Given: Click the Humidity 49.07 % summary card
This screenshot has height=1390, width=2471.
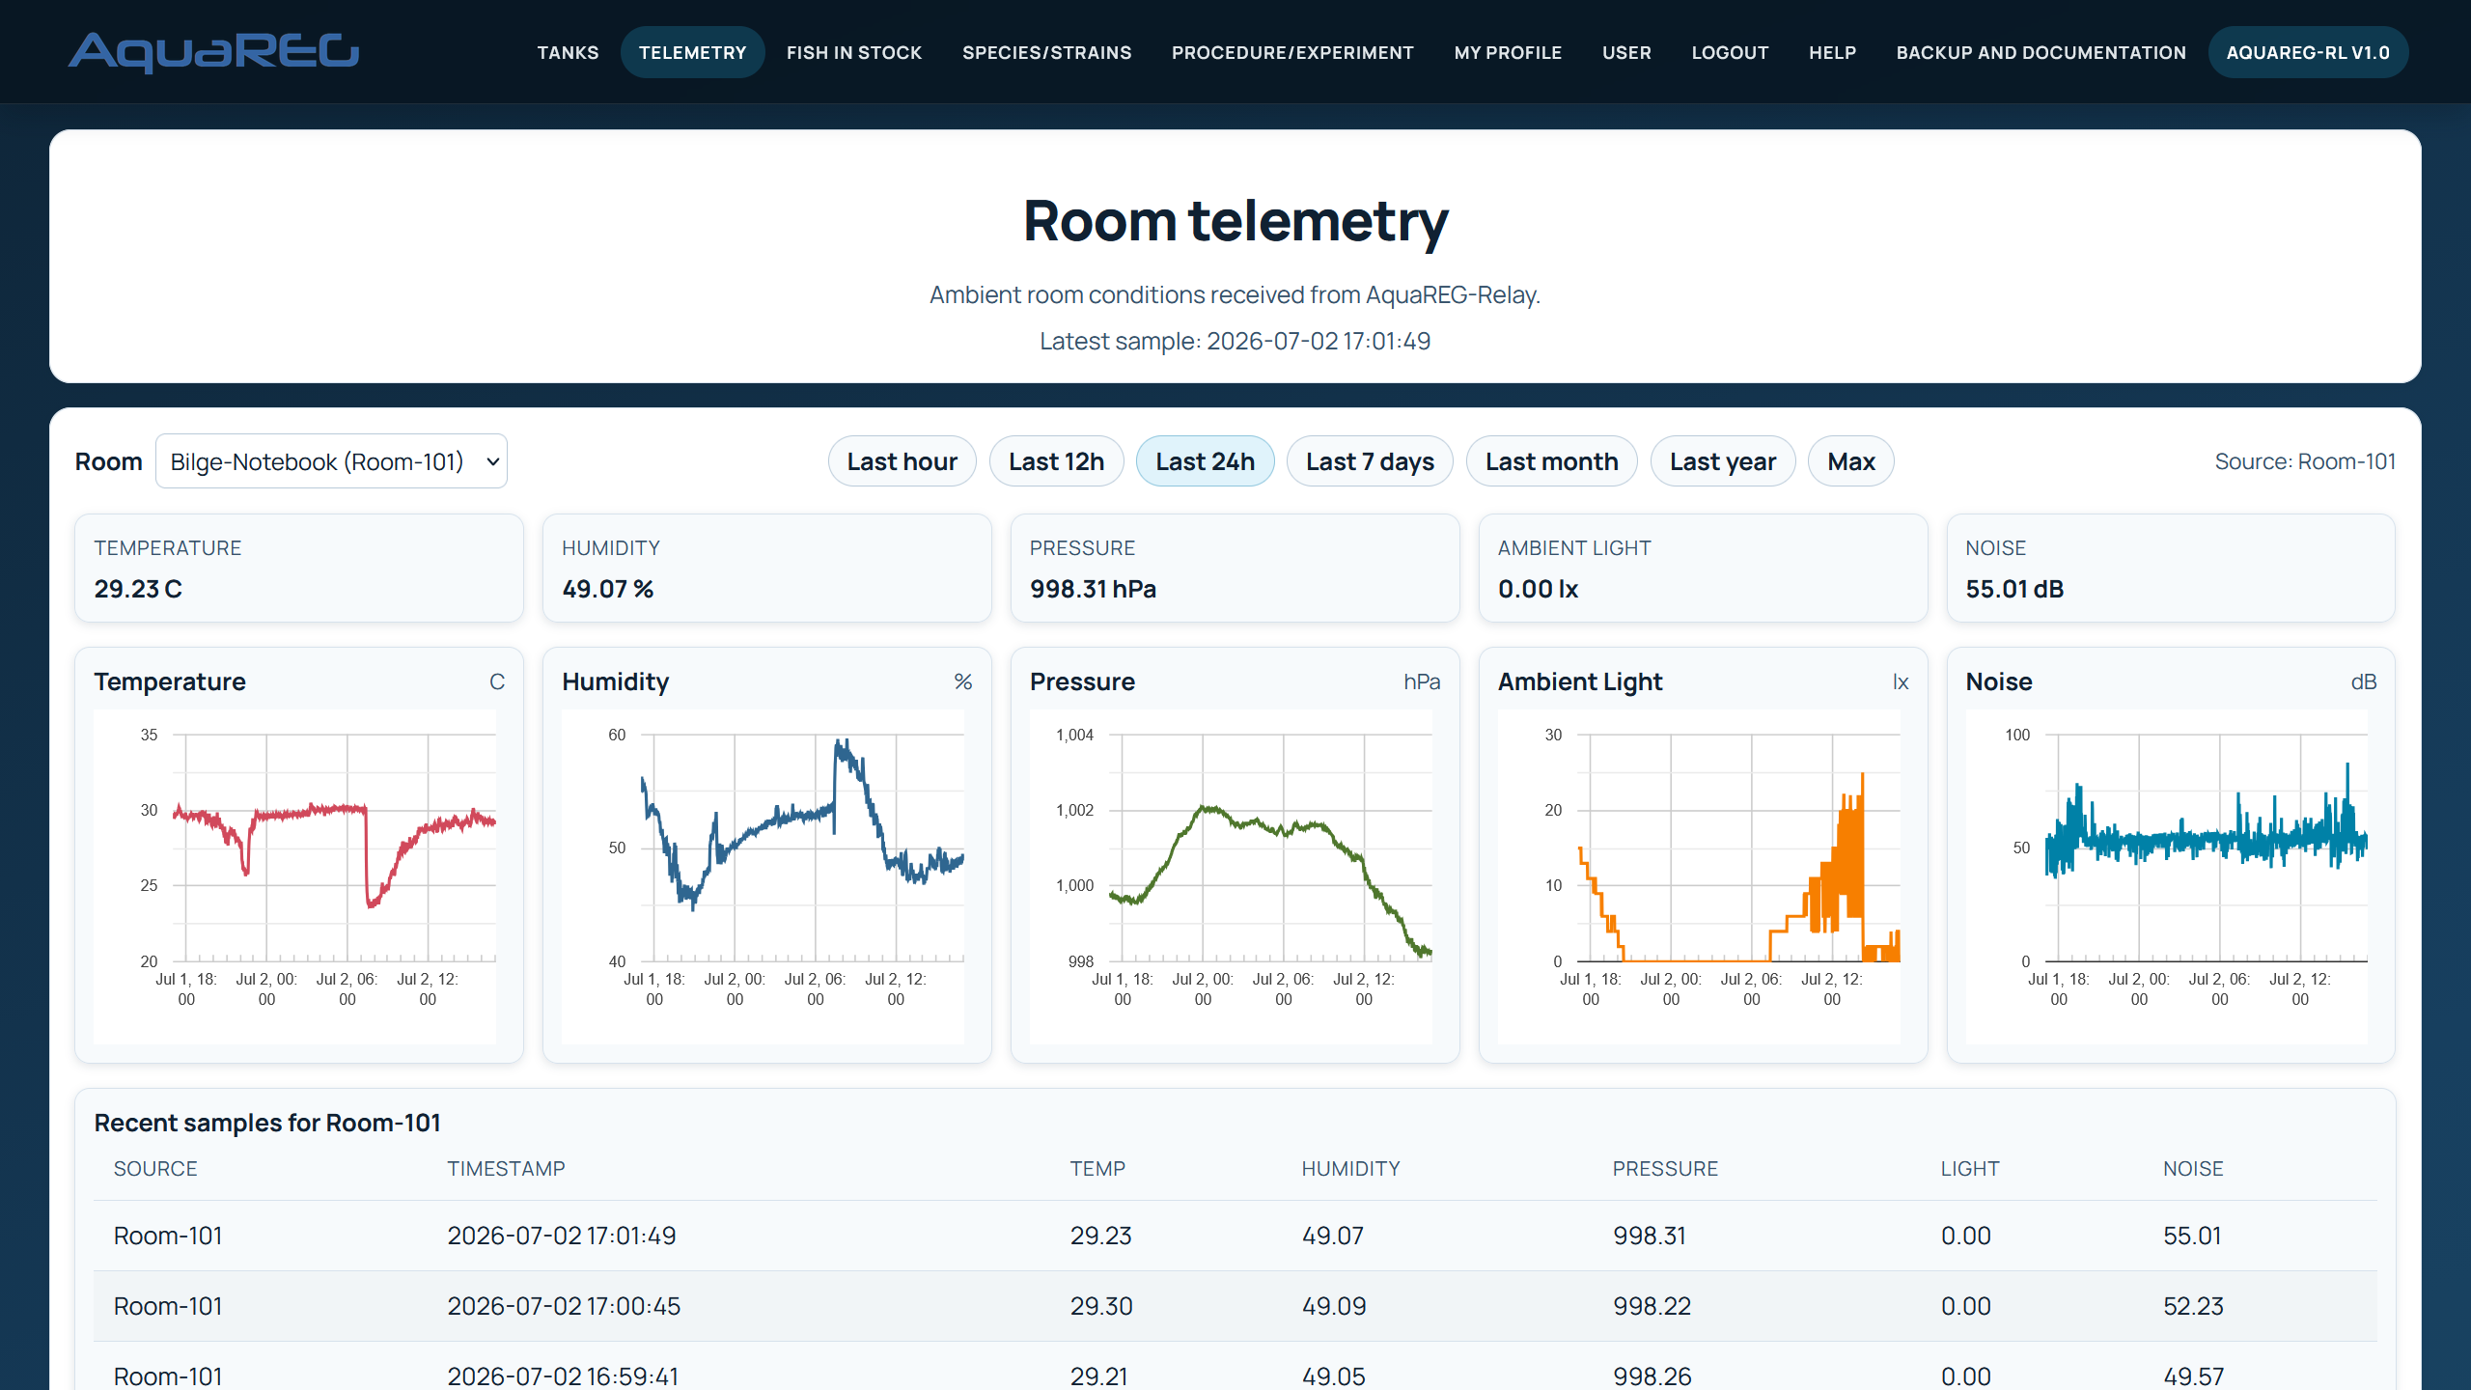Looking at the screenshot, I should point(767,568).
